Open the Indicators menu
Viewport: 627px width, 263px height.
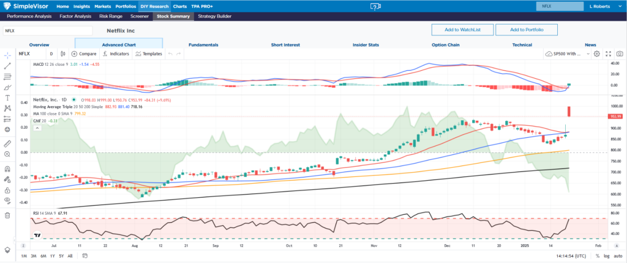(x=116, y=54)
